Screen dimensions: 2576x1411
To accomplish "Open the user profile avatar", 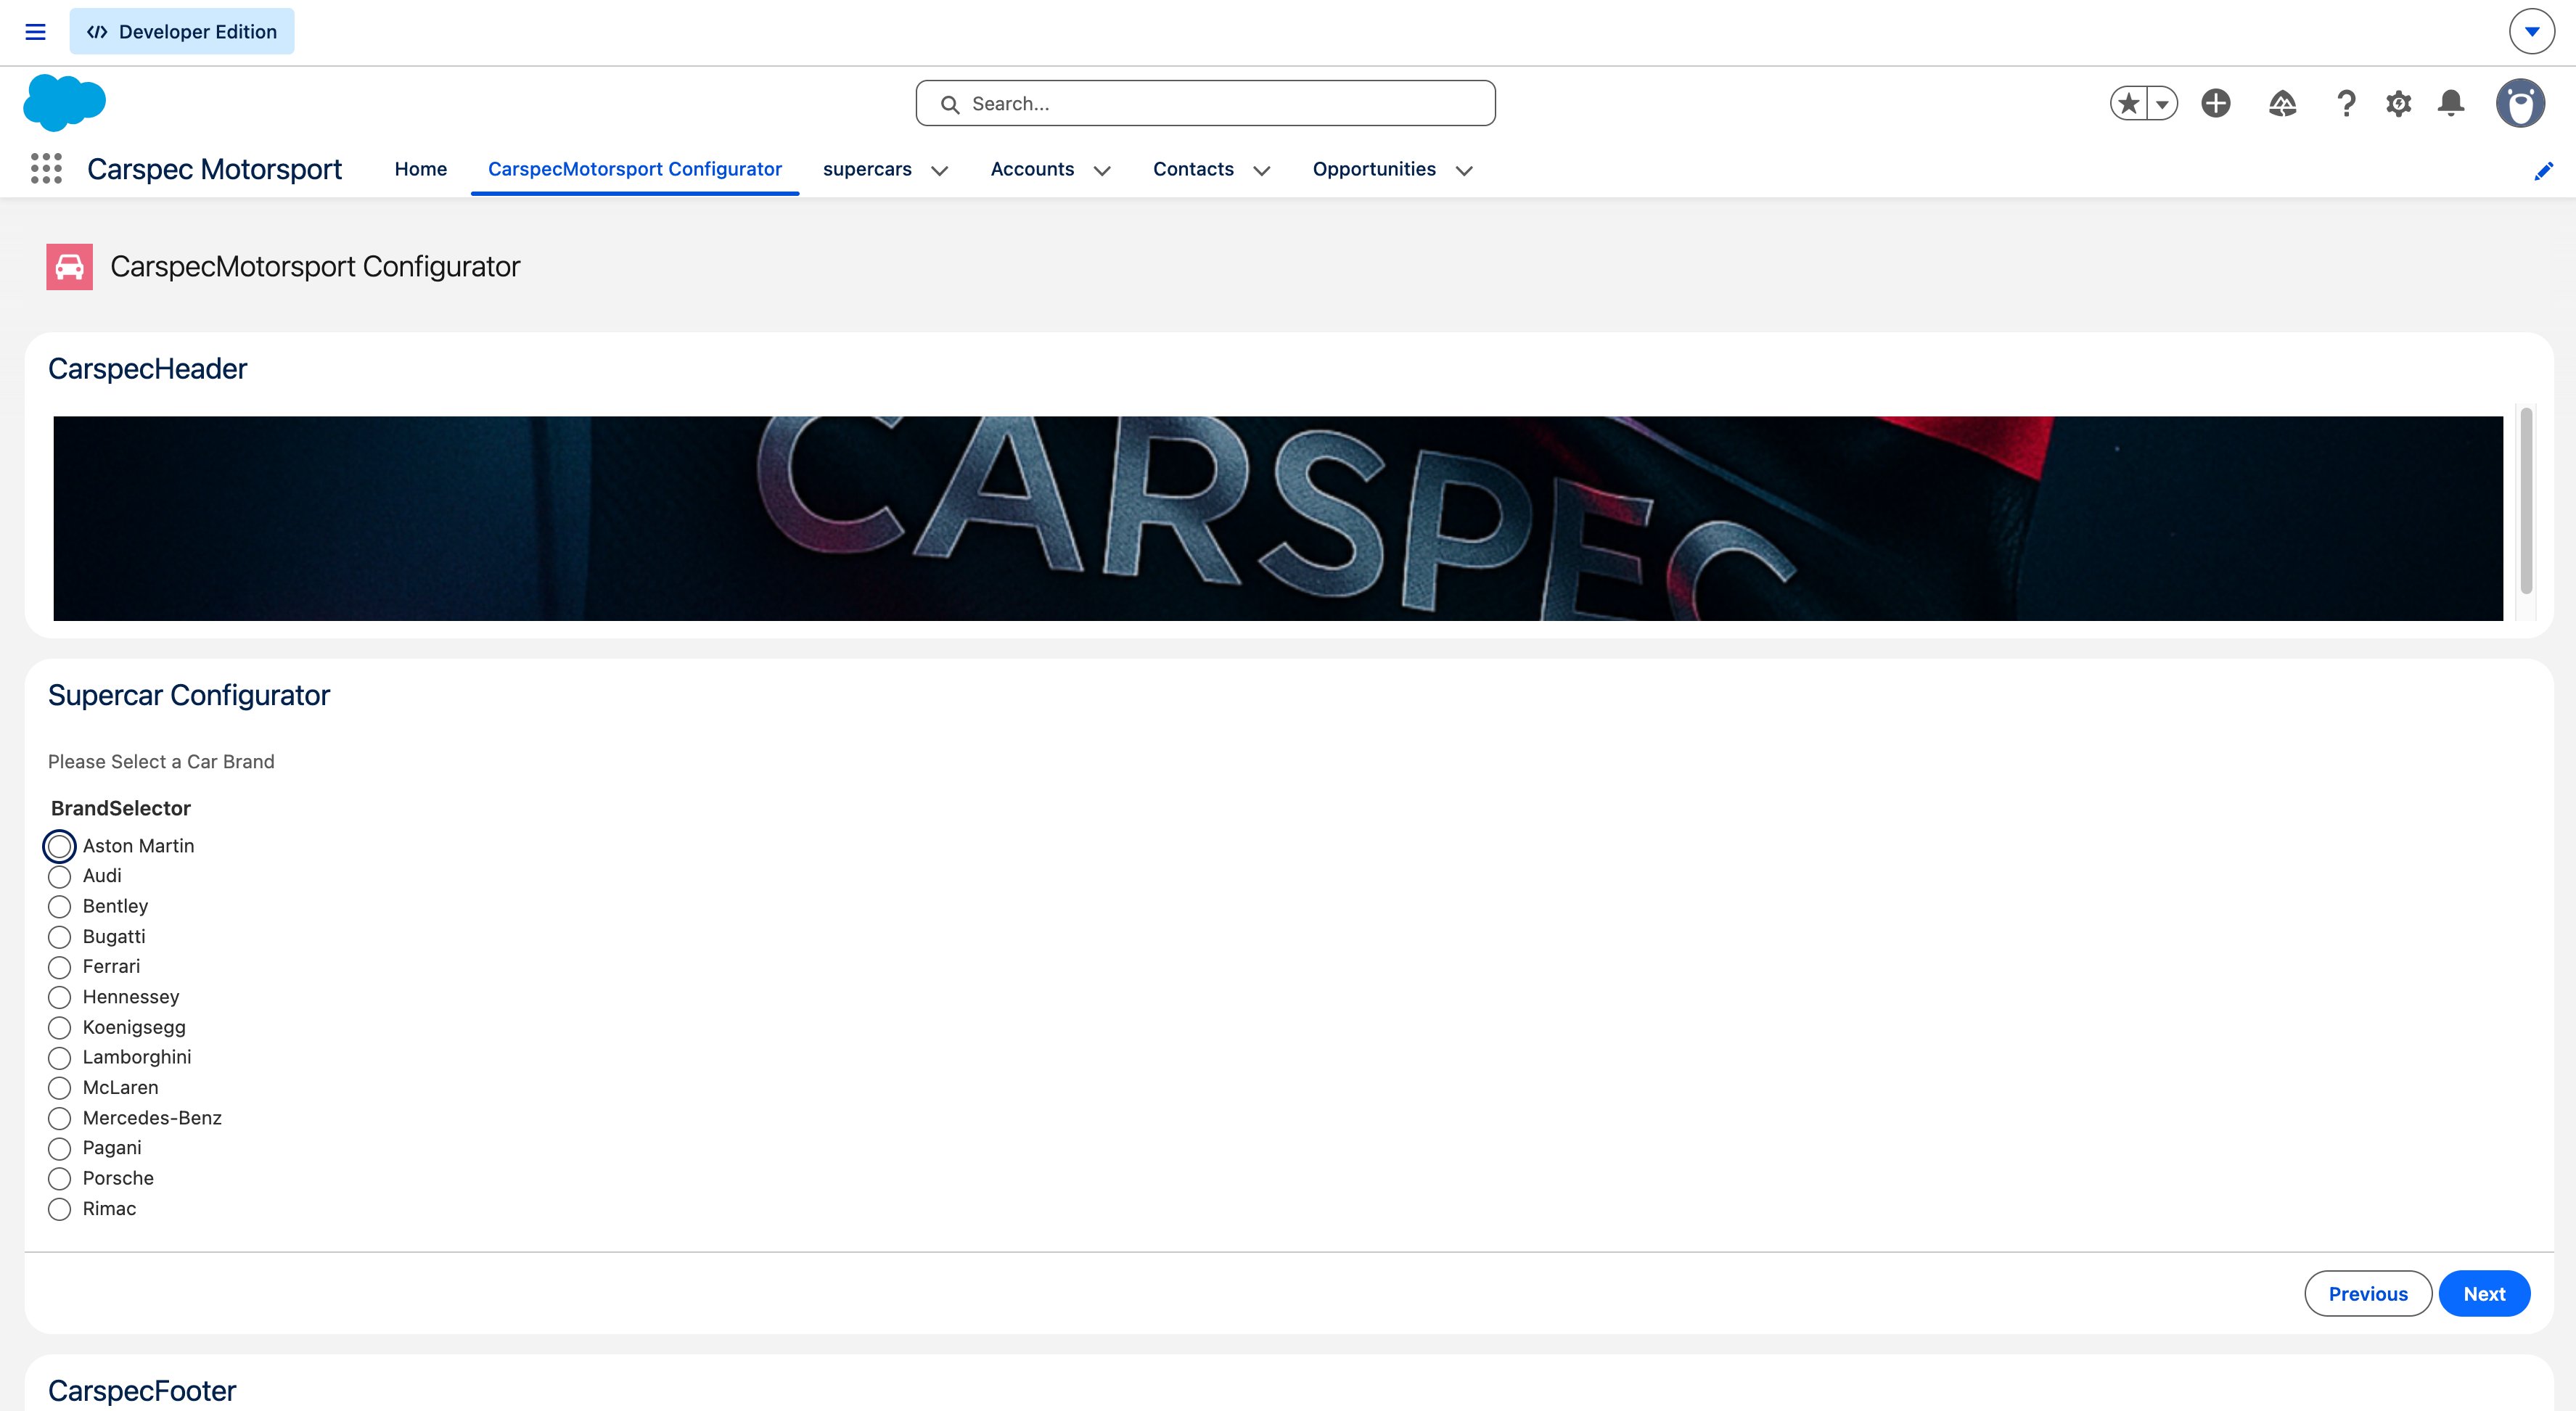I will (2520, 103).
